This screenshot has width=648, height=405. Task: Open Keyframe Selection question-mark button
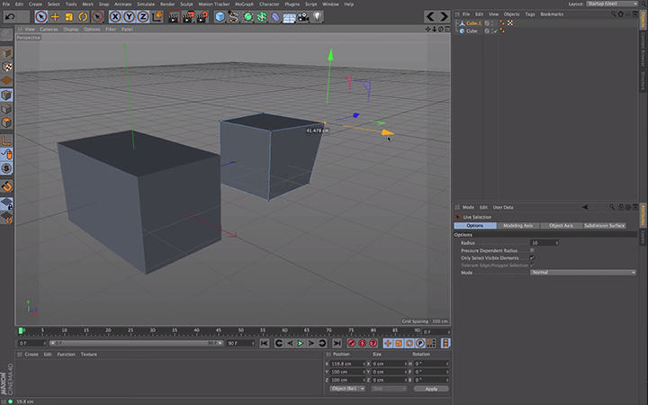point(373,343)
